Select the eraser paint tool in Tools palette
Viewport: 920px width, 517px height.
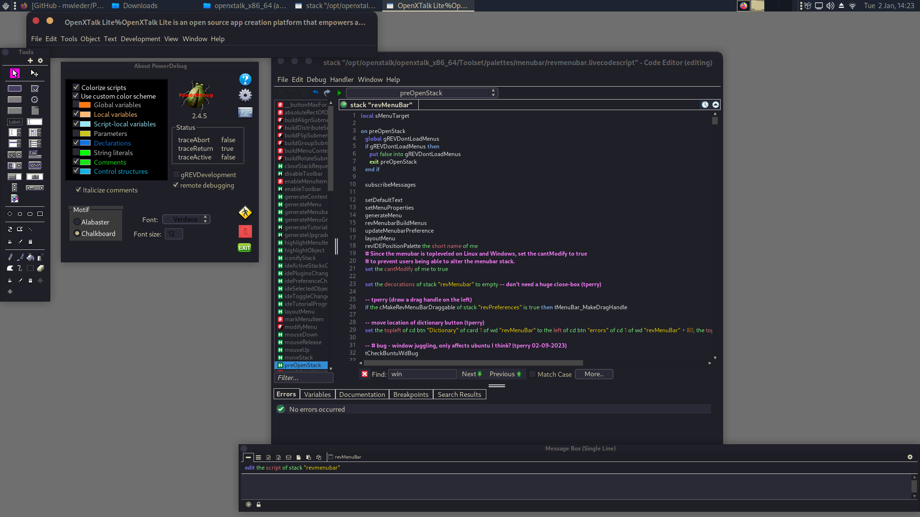[40, 268]
